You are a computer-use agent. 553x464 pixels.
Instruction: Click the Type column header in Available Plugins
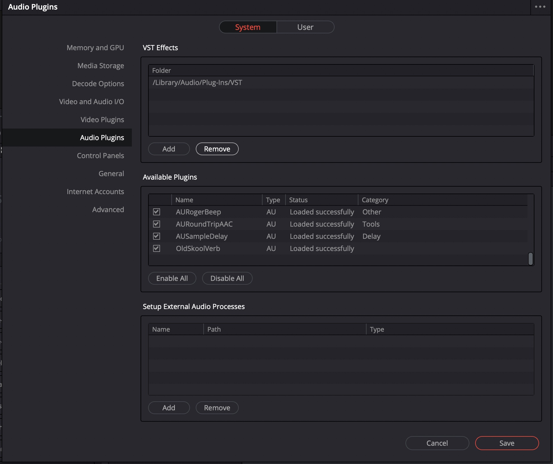point(274,200)
